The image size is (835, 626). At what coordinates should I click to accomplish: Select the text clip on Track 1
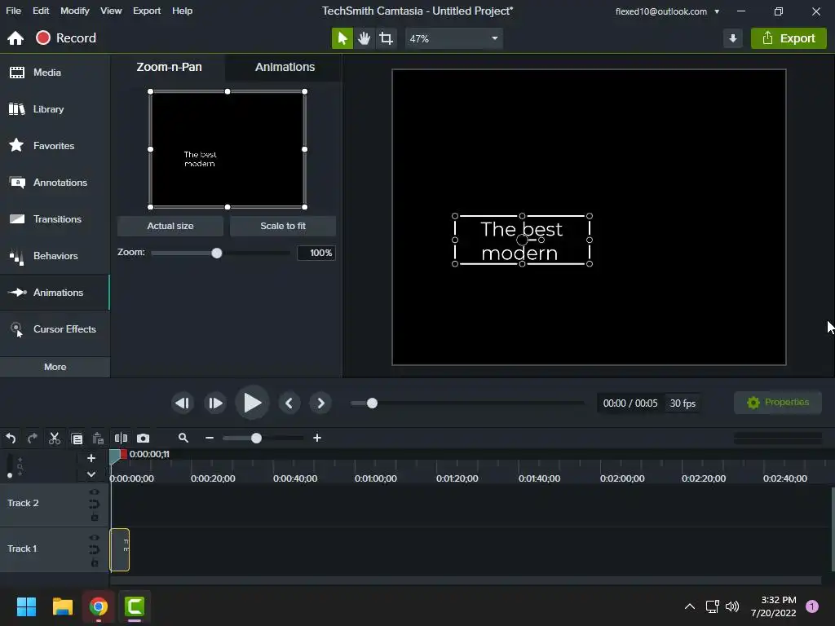(x=120, y=549)
